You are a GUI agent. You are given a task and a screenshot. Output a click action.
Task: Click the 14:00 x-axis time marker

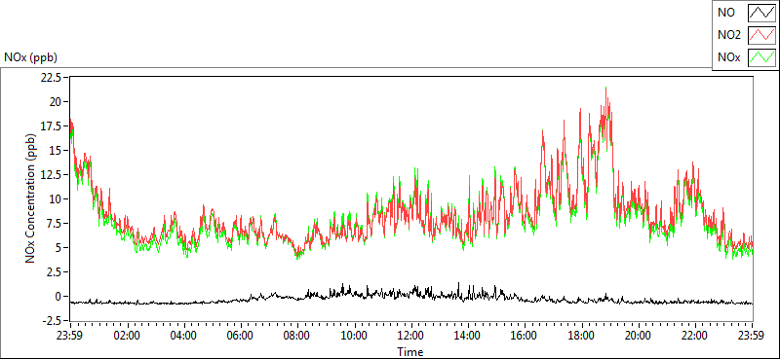tap(468, 335)
